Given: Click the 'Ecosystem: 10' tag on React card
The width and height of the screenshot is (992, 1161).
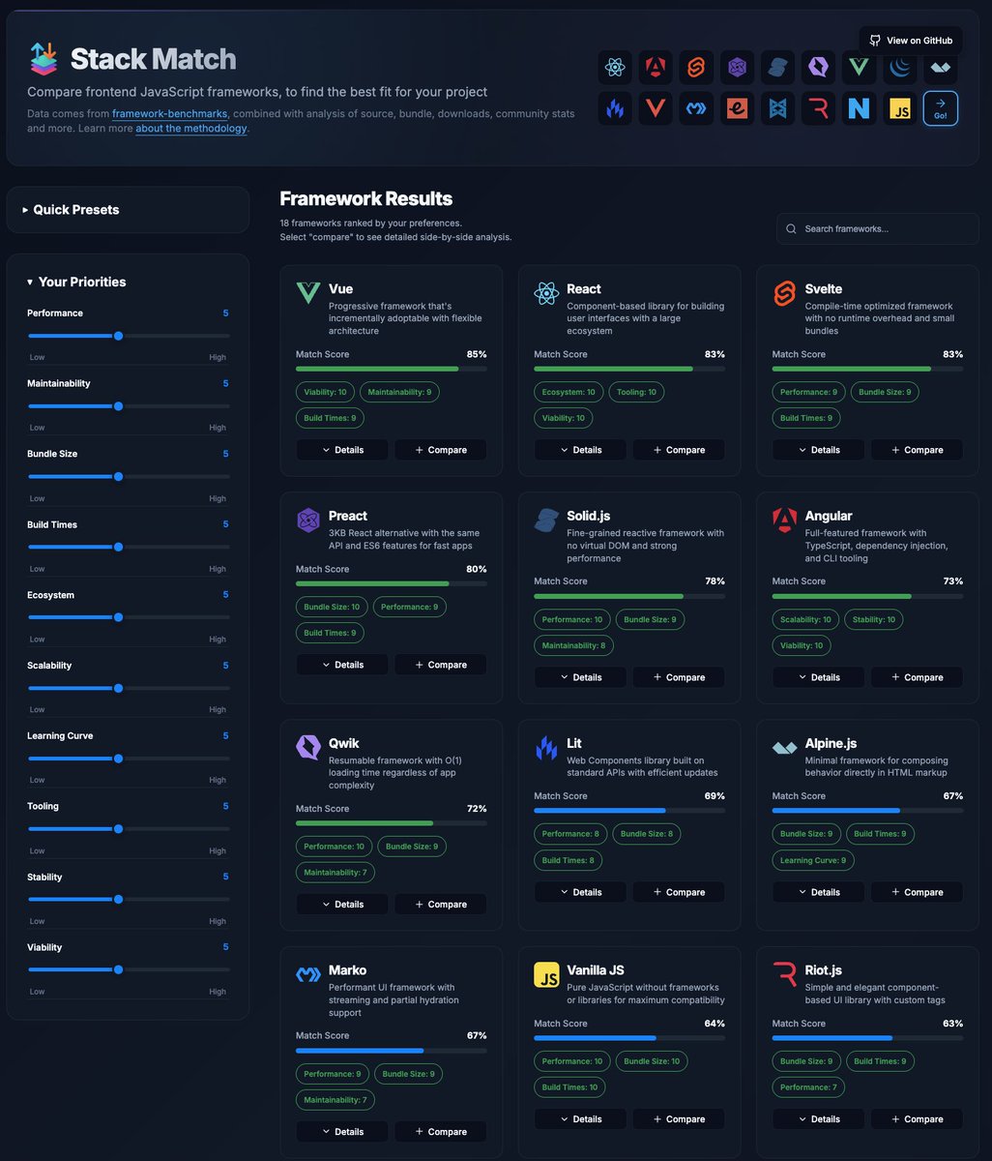Looking at the screenshot, I should tap(569, 392).
